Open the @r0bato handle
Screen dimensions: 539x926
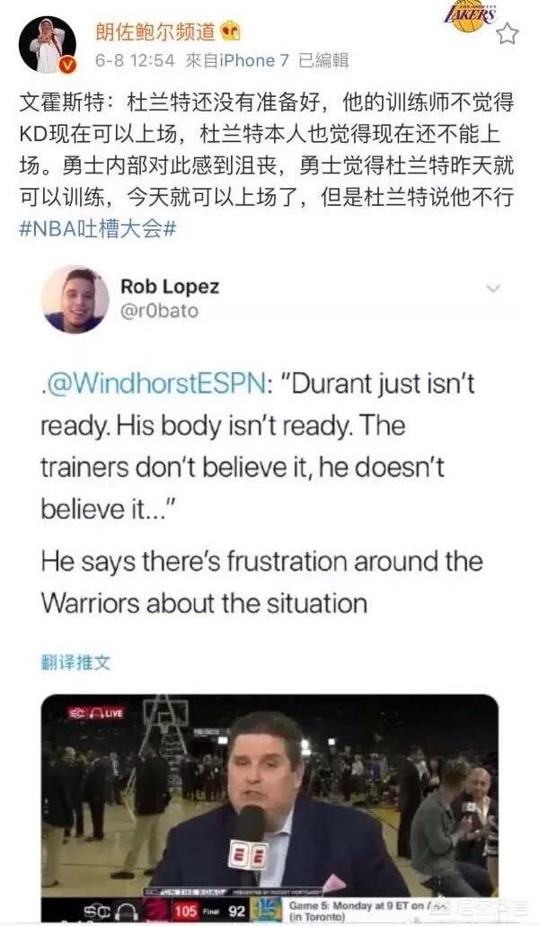(159, 311)
